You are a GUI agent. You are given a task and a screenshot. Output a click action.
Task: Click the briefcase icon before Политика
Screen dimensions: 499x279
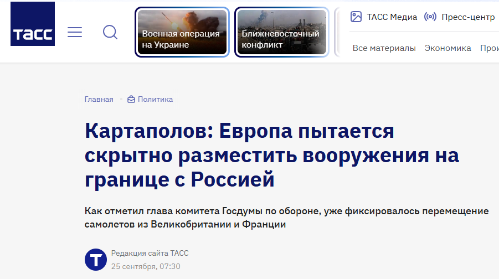point(131,100)
